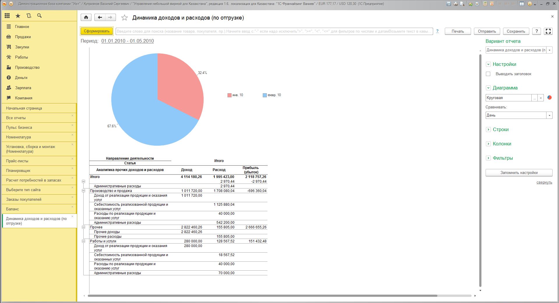Image resolution: width=559 pixels, height=303 pixels.
Task: Click the report search input field
Action: 274,31
